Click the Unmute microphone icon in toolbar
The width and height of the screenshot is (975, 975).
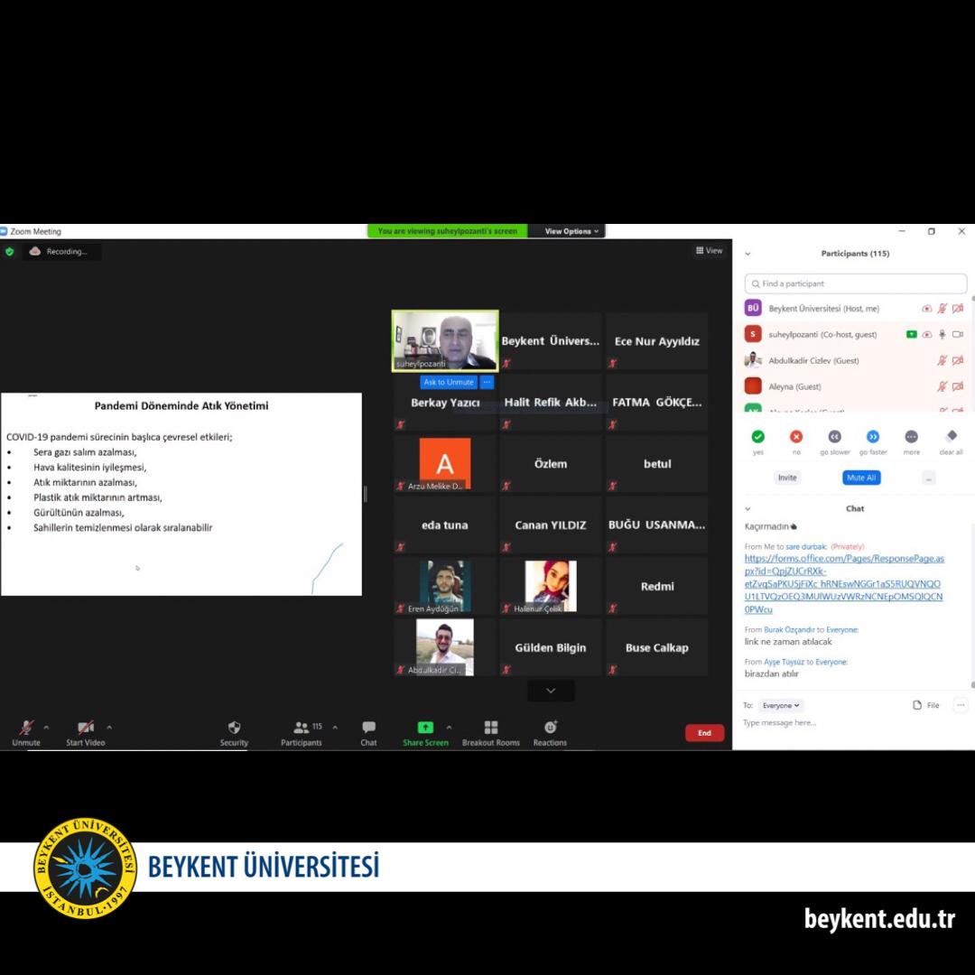pos(26,728)
